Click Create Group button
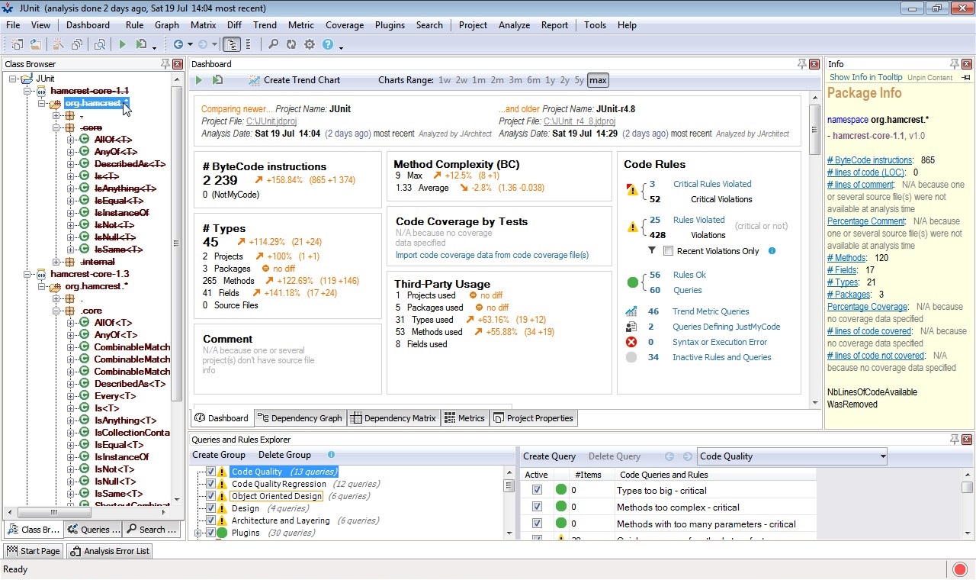The width and height of the screenshot is (976, 580). (x=220, y=455)
